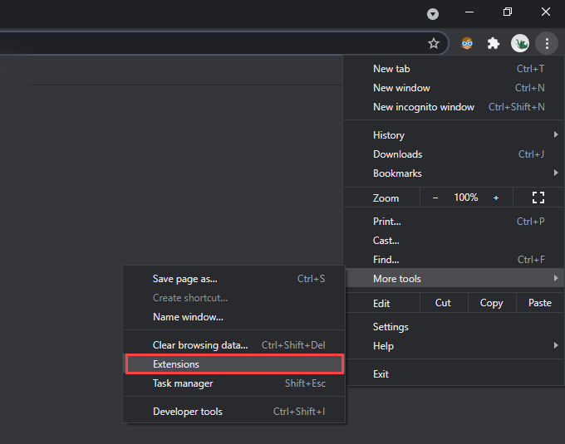Enter fullscreen mode via Zoom row icon
This screenshot has height=444, width=565.
point(538,198)
